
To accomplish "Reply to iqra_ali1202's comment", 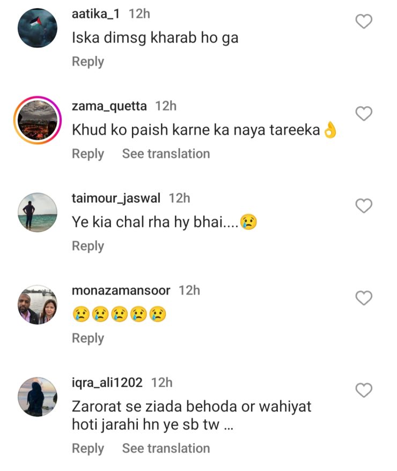I will (x=87, y=448).
